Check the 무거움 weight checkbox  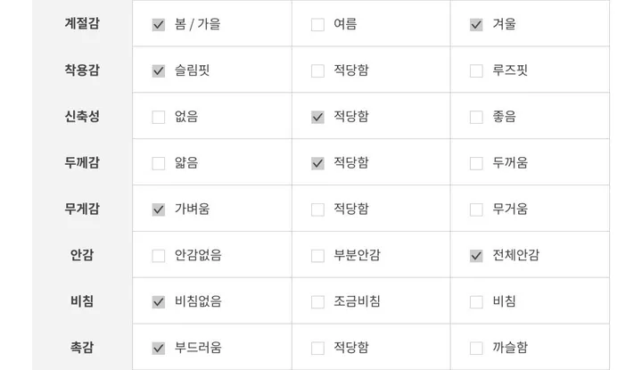coord(476,210)
